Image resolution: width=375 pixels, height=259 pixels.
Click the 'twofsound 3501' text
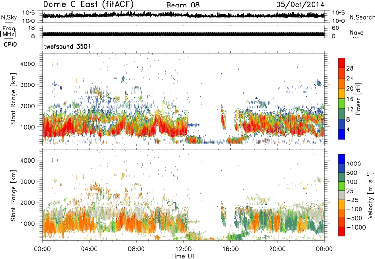pyautogui.click(x=67, y=46)
